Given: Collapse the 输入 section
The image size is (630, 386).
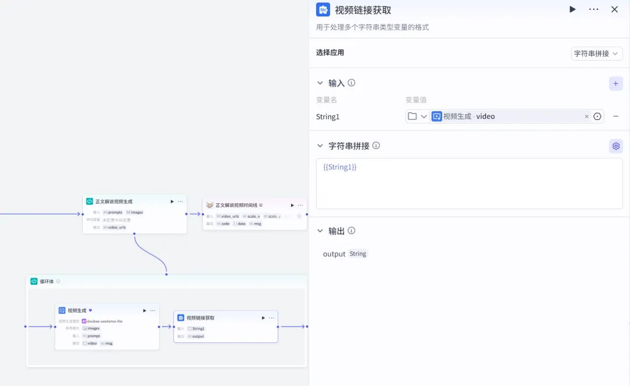Looking at the screenshot, I should 320,83.
